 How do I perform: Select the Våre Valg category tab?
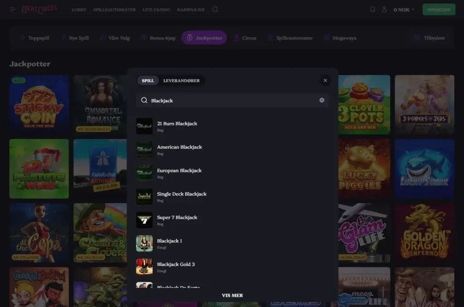click(x=115, y=38)
